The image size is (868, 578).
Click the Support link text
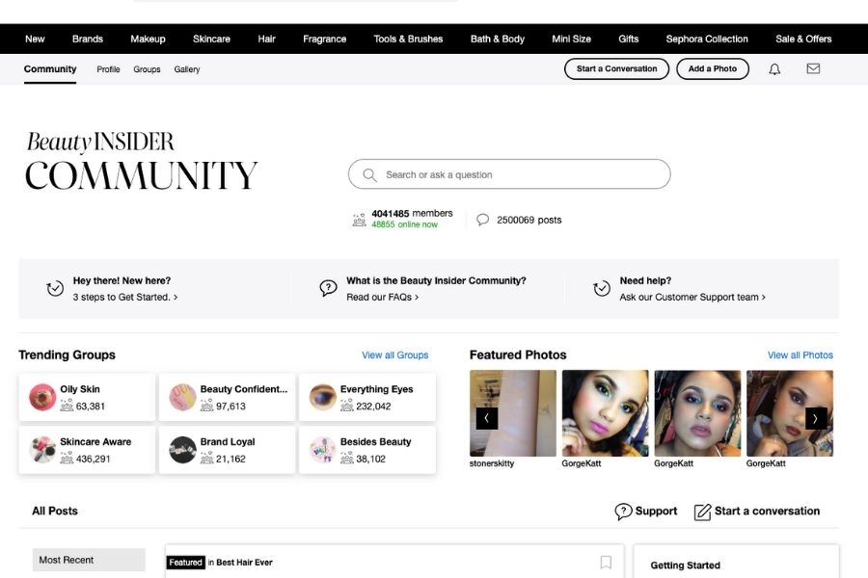click(x=656, y=512)
